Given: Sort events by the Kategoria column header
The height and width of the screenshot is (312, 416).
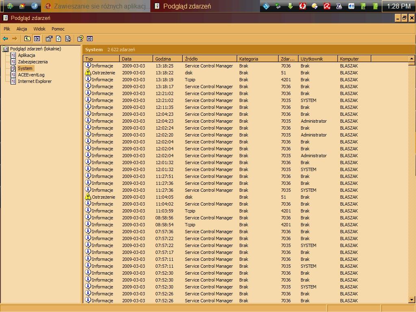Looking at the screenshot, I should click(258, 59).
